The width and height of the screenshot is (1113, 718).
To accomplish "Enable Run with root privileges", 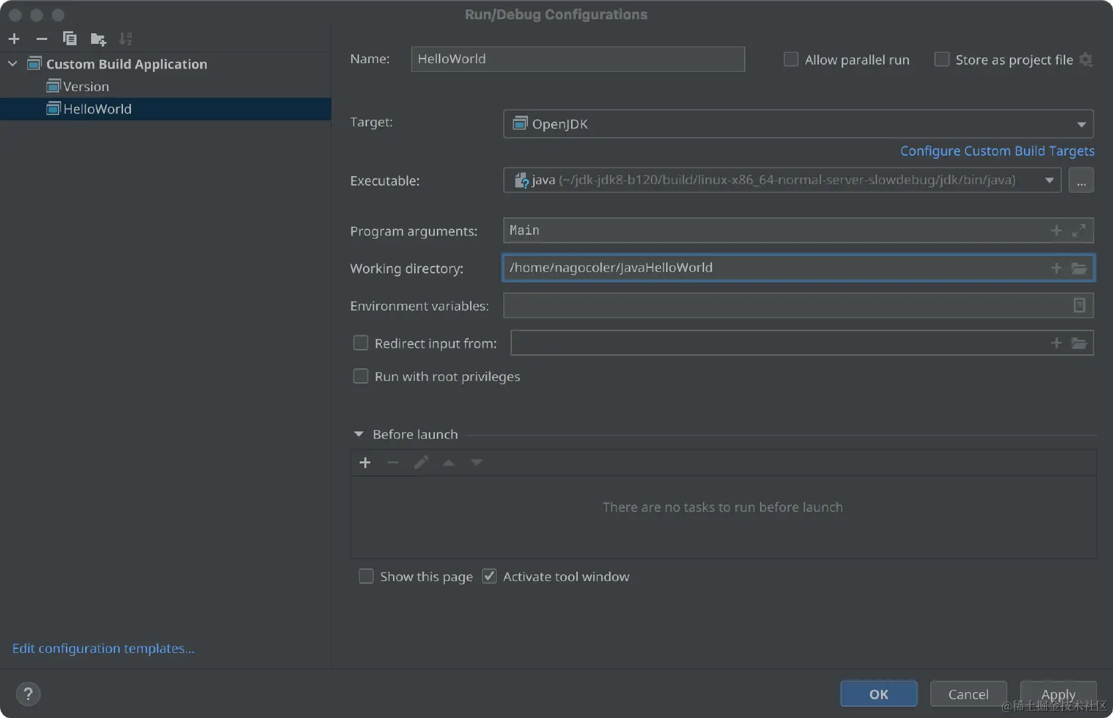I will click(360, 376).
